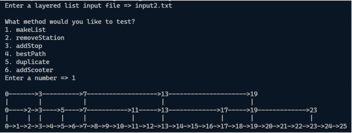Click the 'What method would you like to test?' line
Screen dimensions: 352x133
pos(70,22)
